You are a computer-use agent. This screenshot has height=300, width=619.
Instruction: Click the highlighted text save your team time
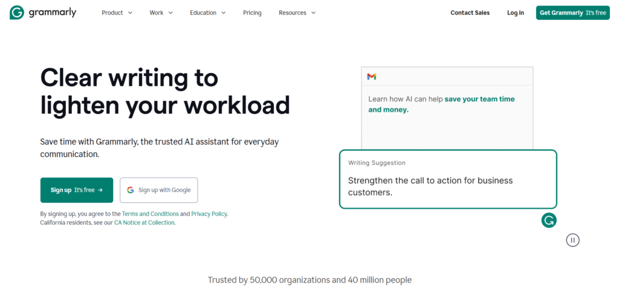point(479,99)
